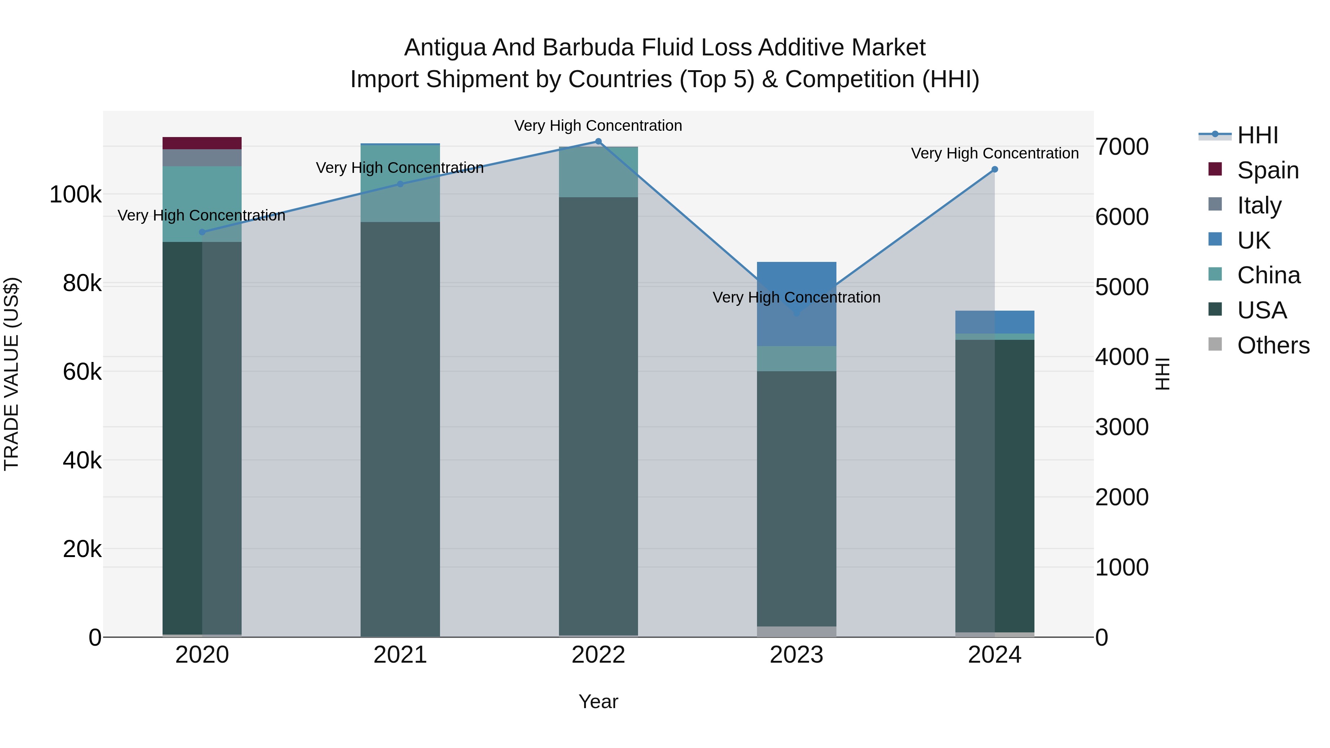This screenshot has height=748, width=1330.
Task: Click the 2024 'Very High Concentration' annotation
Action: pos(995,153)
